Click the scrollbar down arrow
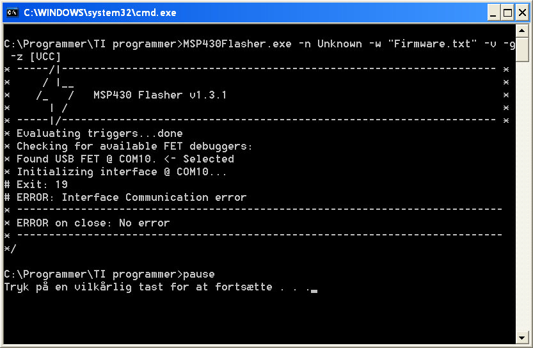 [521, 338]
